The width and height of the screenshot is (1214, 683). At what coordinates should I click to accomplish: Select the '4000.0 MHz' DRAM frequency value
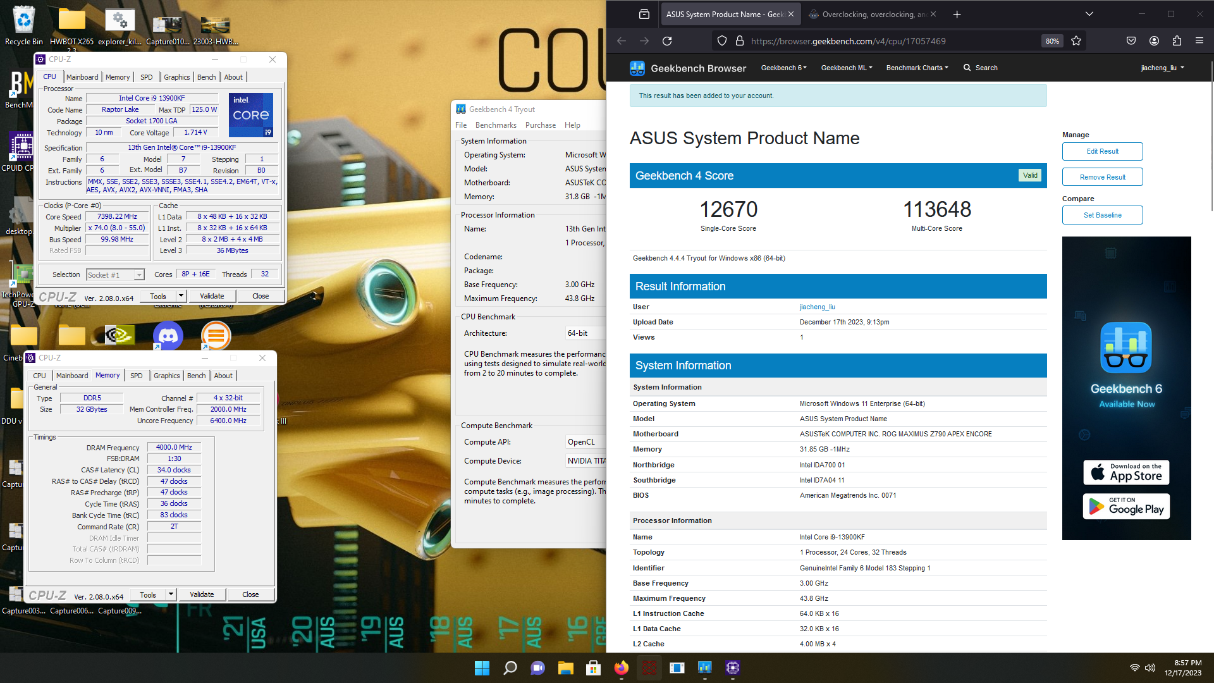point(174,447)
